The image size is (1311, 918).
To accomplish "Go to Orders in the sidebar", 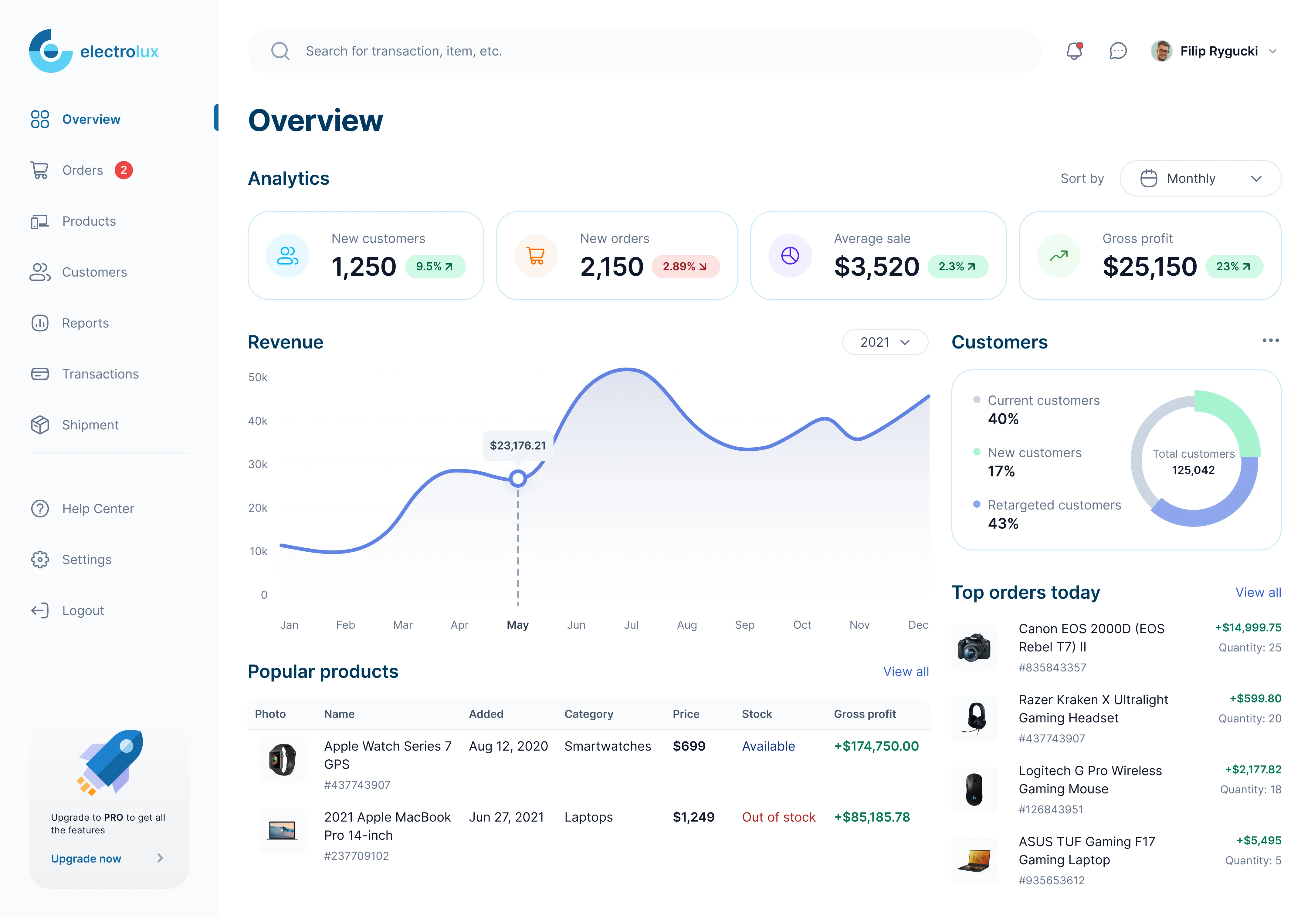I will click(83, 171).
